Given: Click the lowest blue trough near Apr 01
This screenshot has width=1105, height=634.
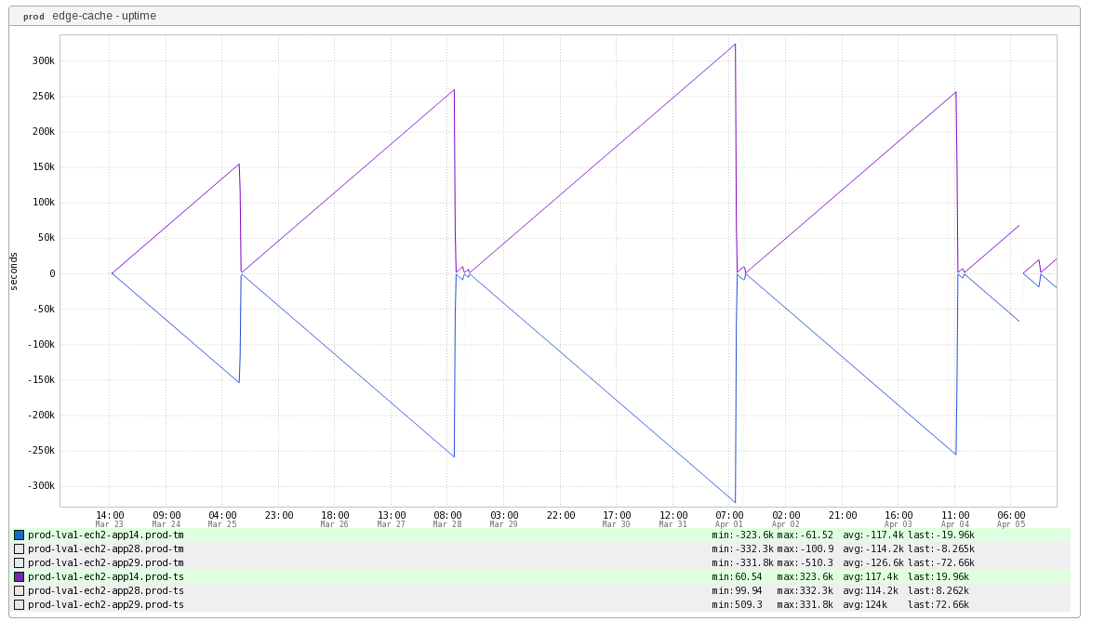Looking at the screenshot, I should point(735,502).
